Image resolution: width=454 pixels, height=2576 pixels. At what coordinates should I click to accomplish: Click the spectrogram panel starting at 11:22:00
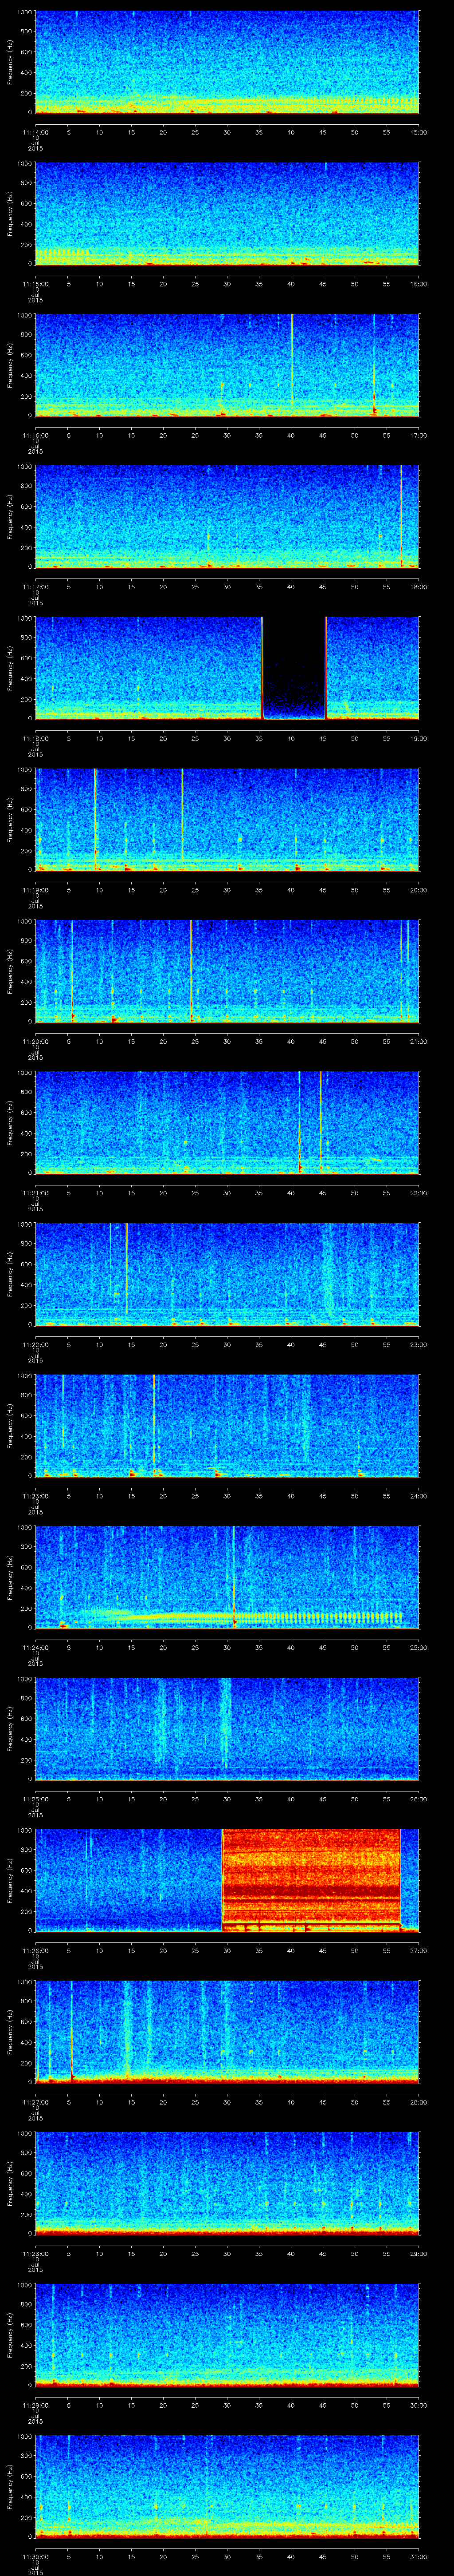[x=227, y=1274]
